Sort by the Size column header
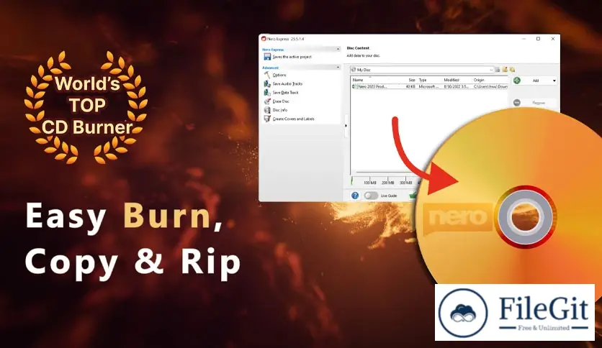This screenshot has height=348, width=602. pos(412,80)
